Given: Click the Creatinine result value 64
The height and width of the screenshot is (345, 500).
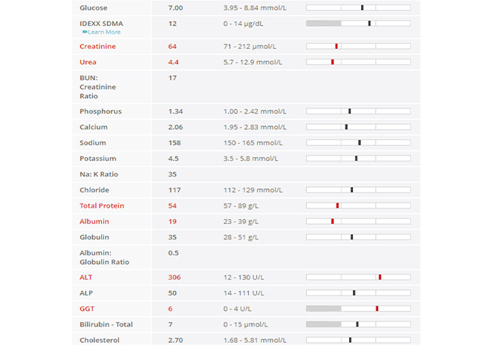Looking at the screenshot, I should 172,47.
